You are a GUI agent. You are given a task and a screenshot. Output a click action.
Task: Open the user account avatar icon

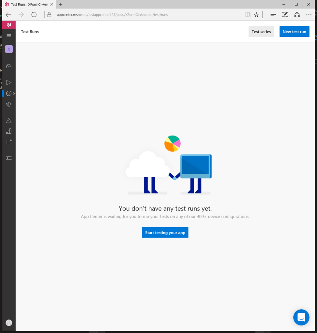[x=9, y=323]
